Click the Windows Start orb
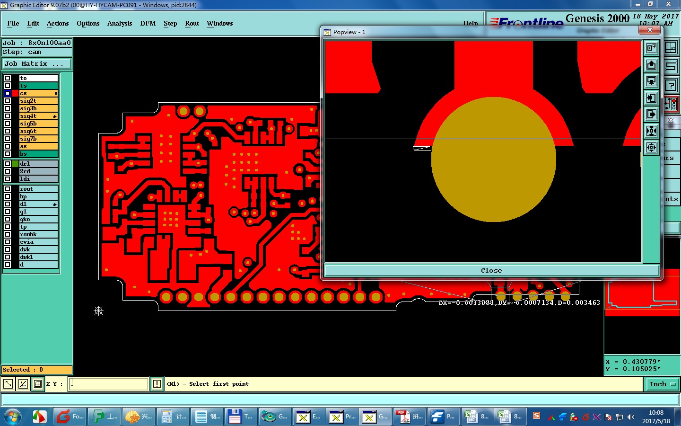 click(x=13, y=417)
